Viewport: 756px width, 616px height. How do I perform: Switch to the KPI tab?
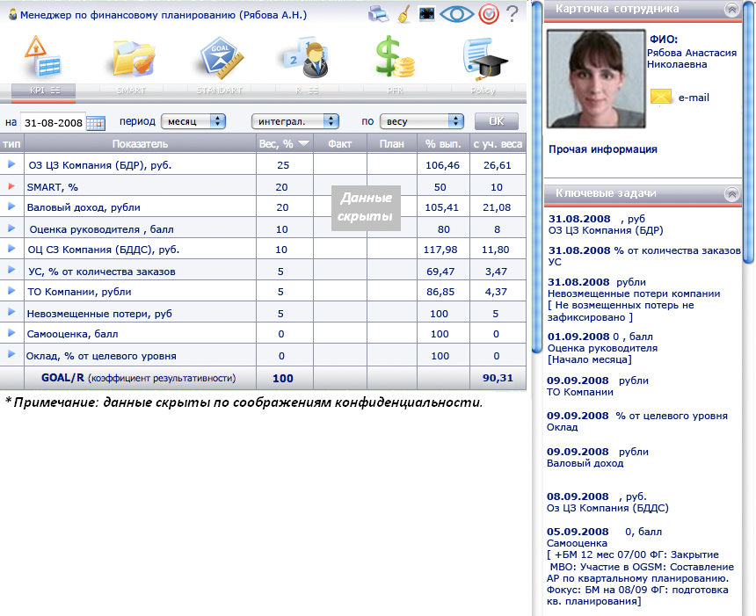click(43, 91)
